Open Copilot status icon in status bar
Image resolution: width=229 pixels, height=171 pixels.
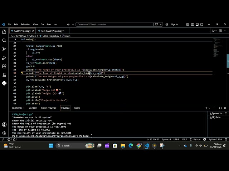pyautogui.click(x=205, y=139)
